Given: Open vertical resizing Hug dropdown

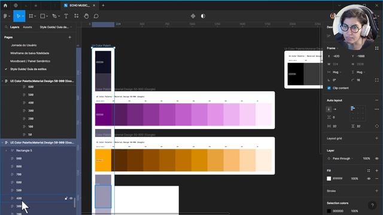Looking at the screenshot, I should [360, 72].
